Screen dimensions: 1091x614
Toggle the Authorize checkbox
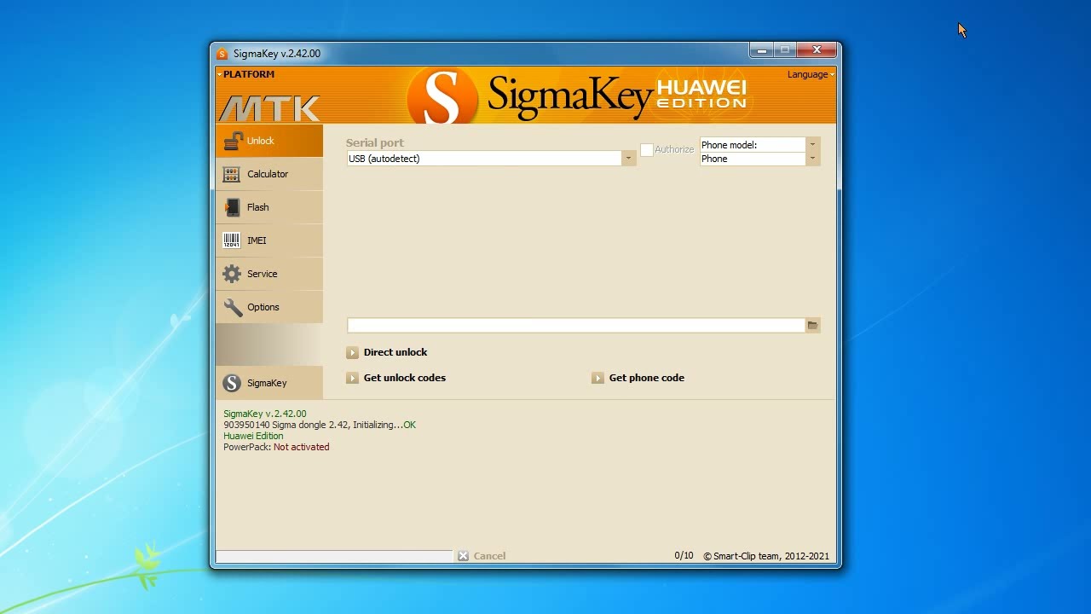click(647, 149)
